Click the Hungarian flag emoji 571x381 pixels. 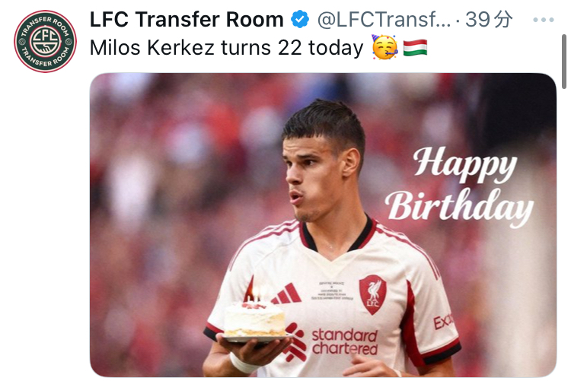[x=415, y=49]
